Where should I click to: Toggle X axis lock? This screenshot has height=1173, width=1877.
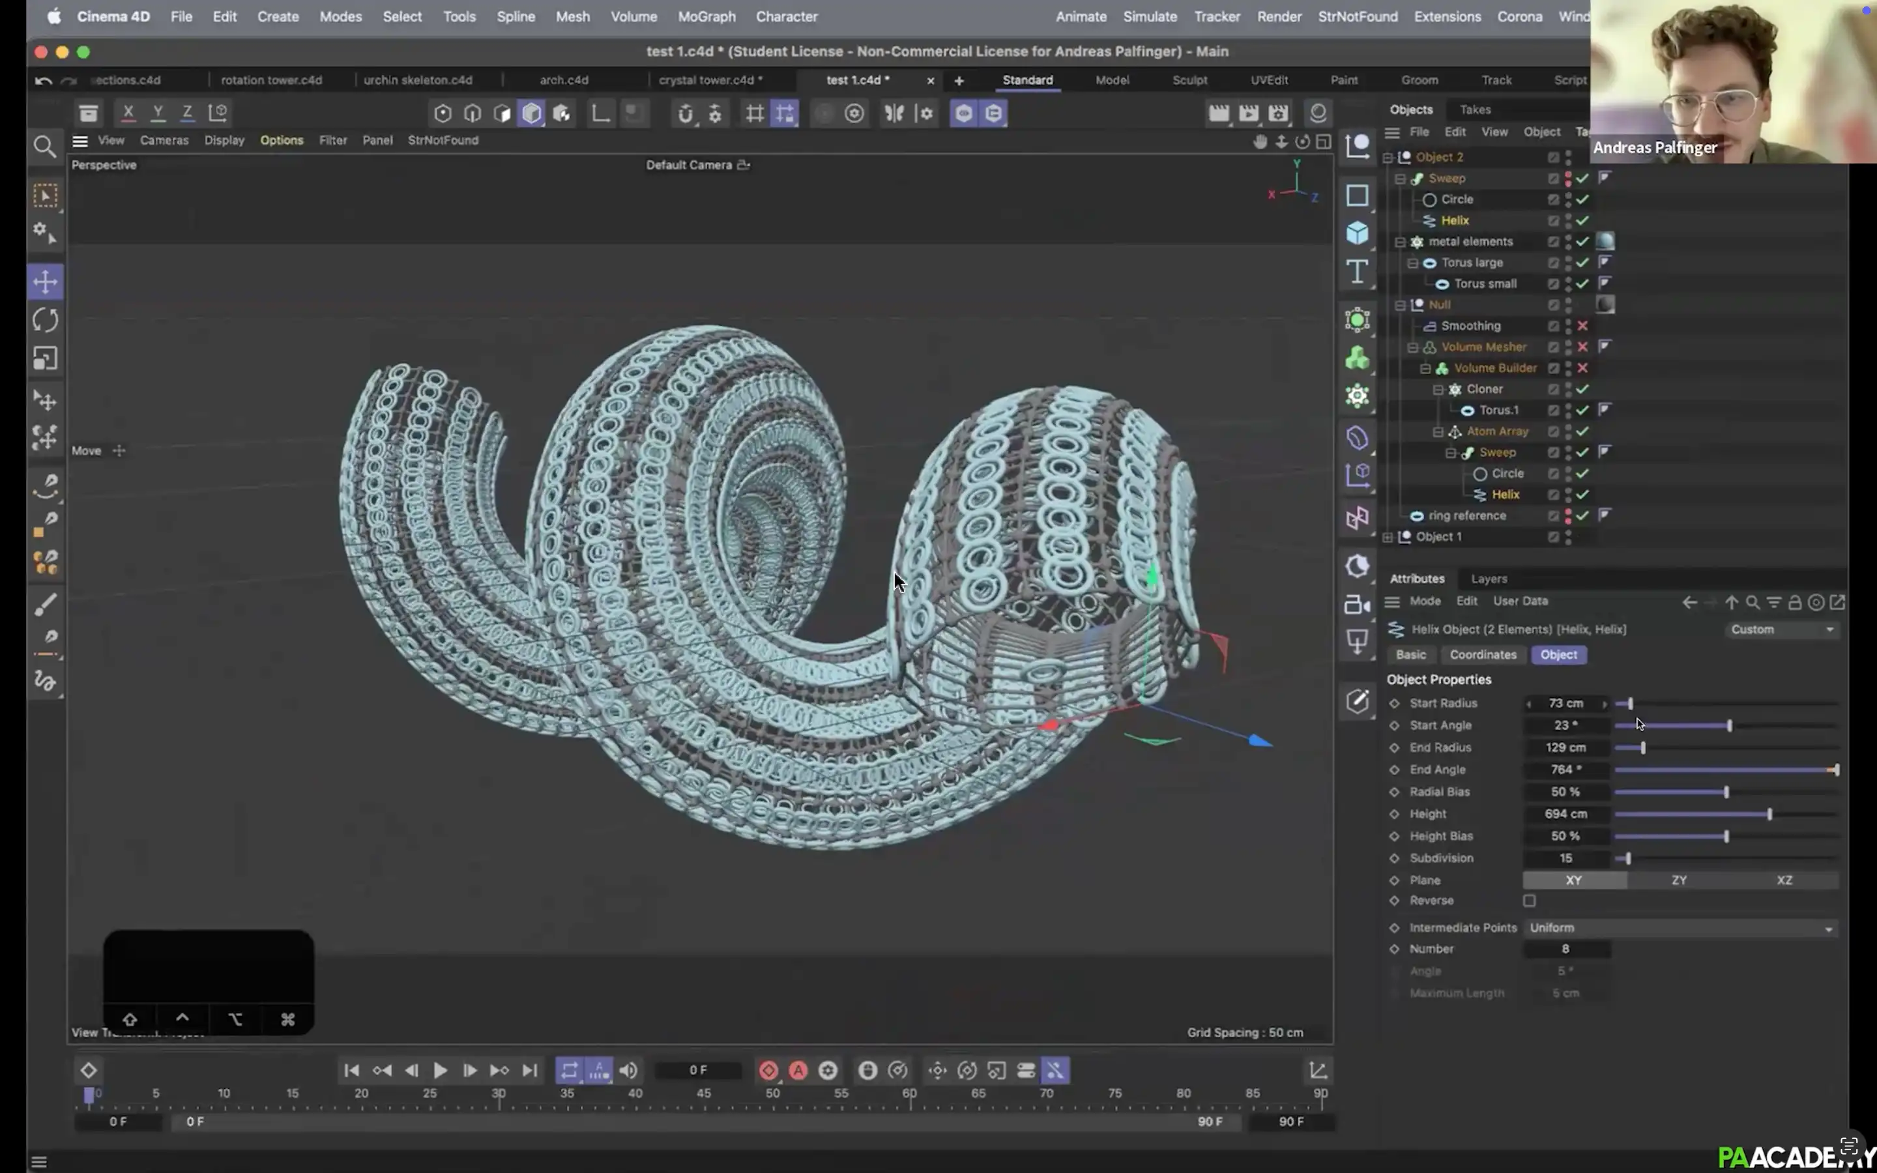(128, 113)
